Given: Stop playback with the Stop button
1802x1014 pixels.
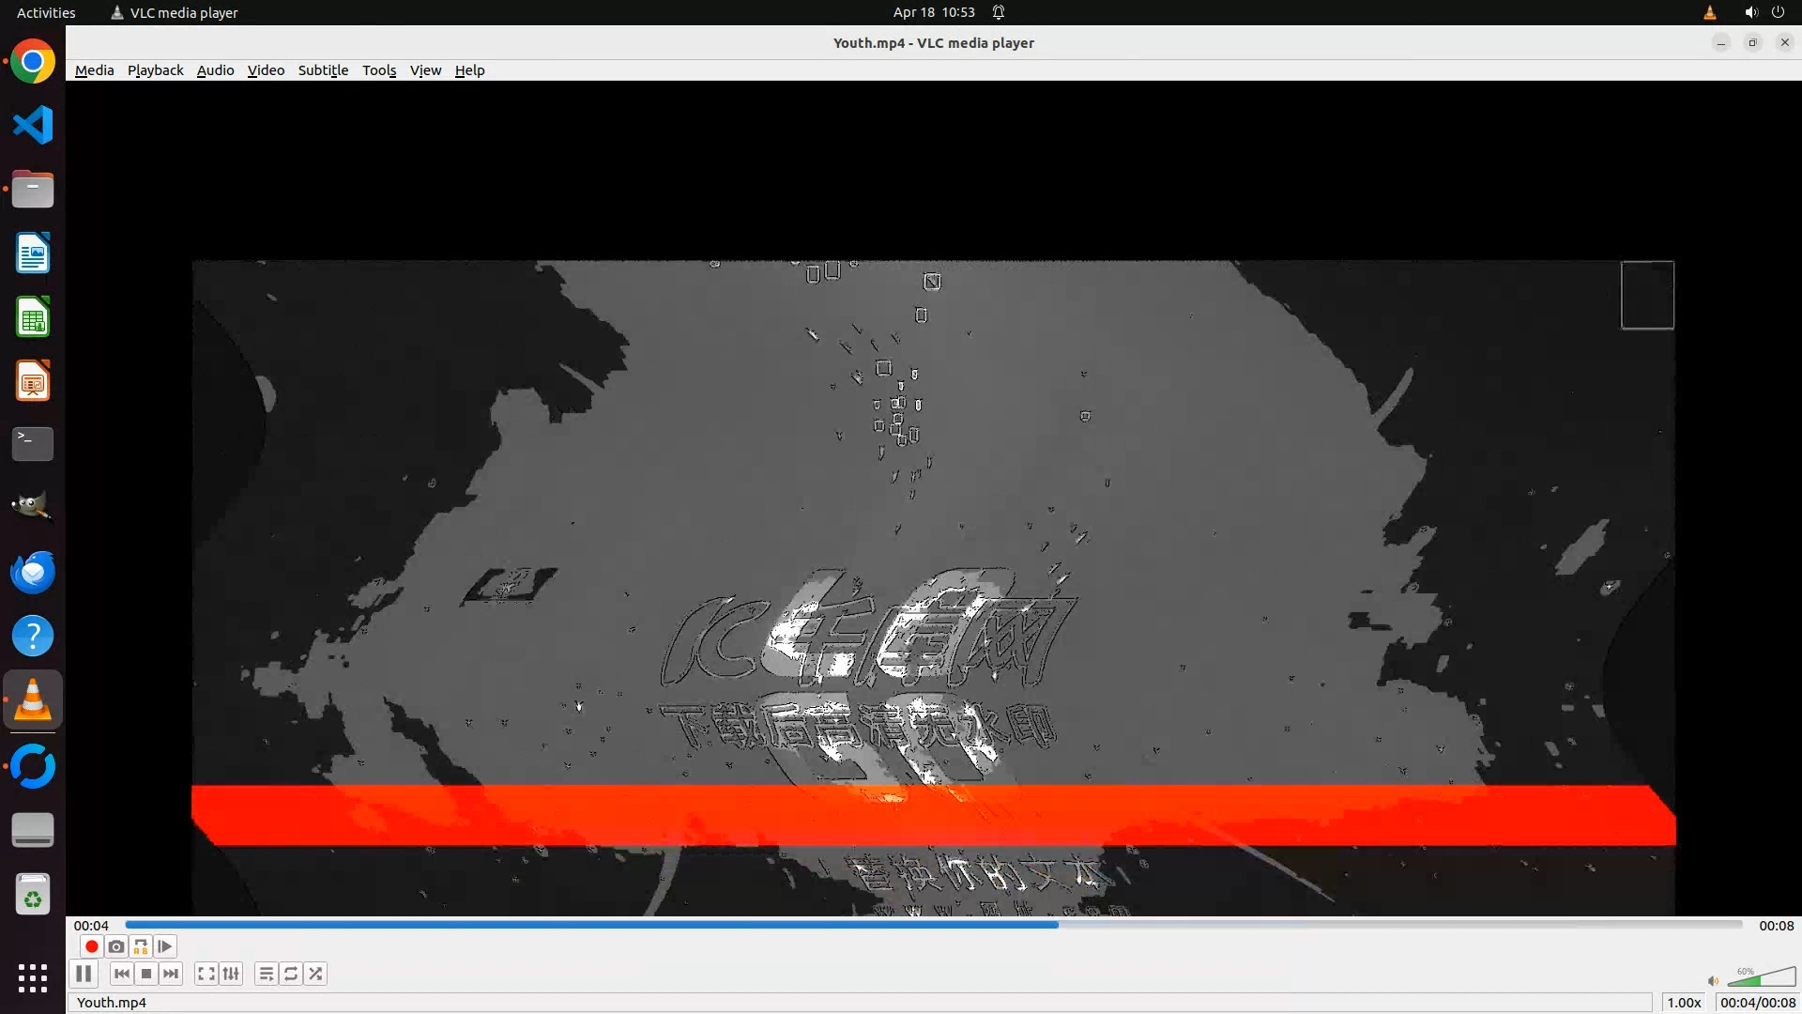Looking at the screenshot, I should (146, 974).
